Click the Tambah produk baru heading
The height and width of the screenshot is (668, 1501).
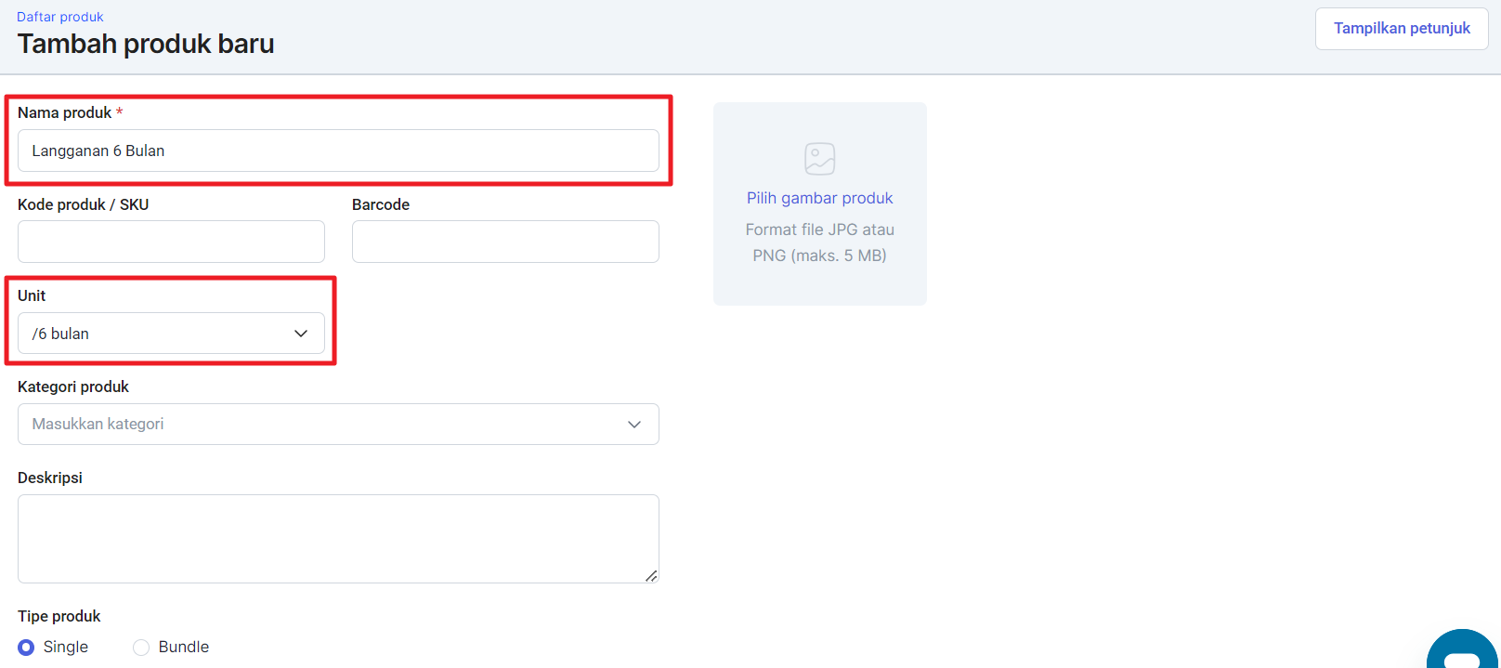click(146, 44)
